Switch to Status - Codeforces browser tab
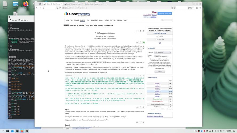237x133 pixels. coord(74,4)
